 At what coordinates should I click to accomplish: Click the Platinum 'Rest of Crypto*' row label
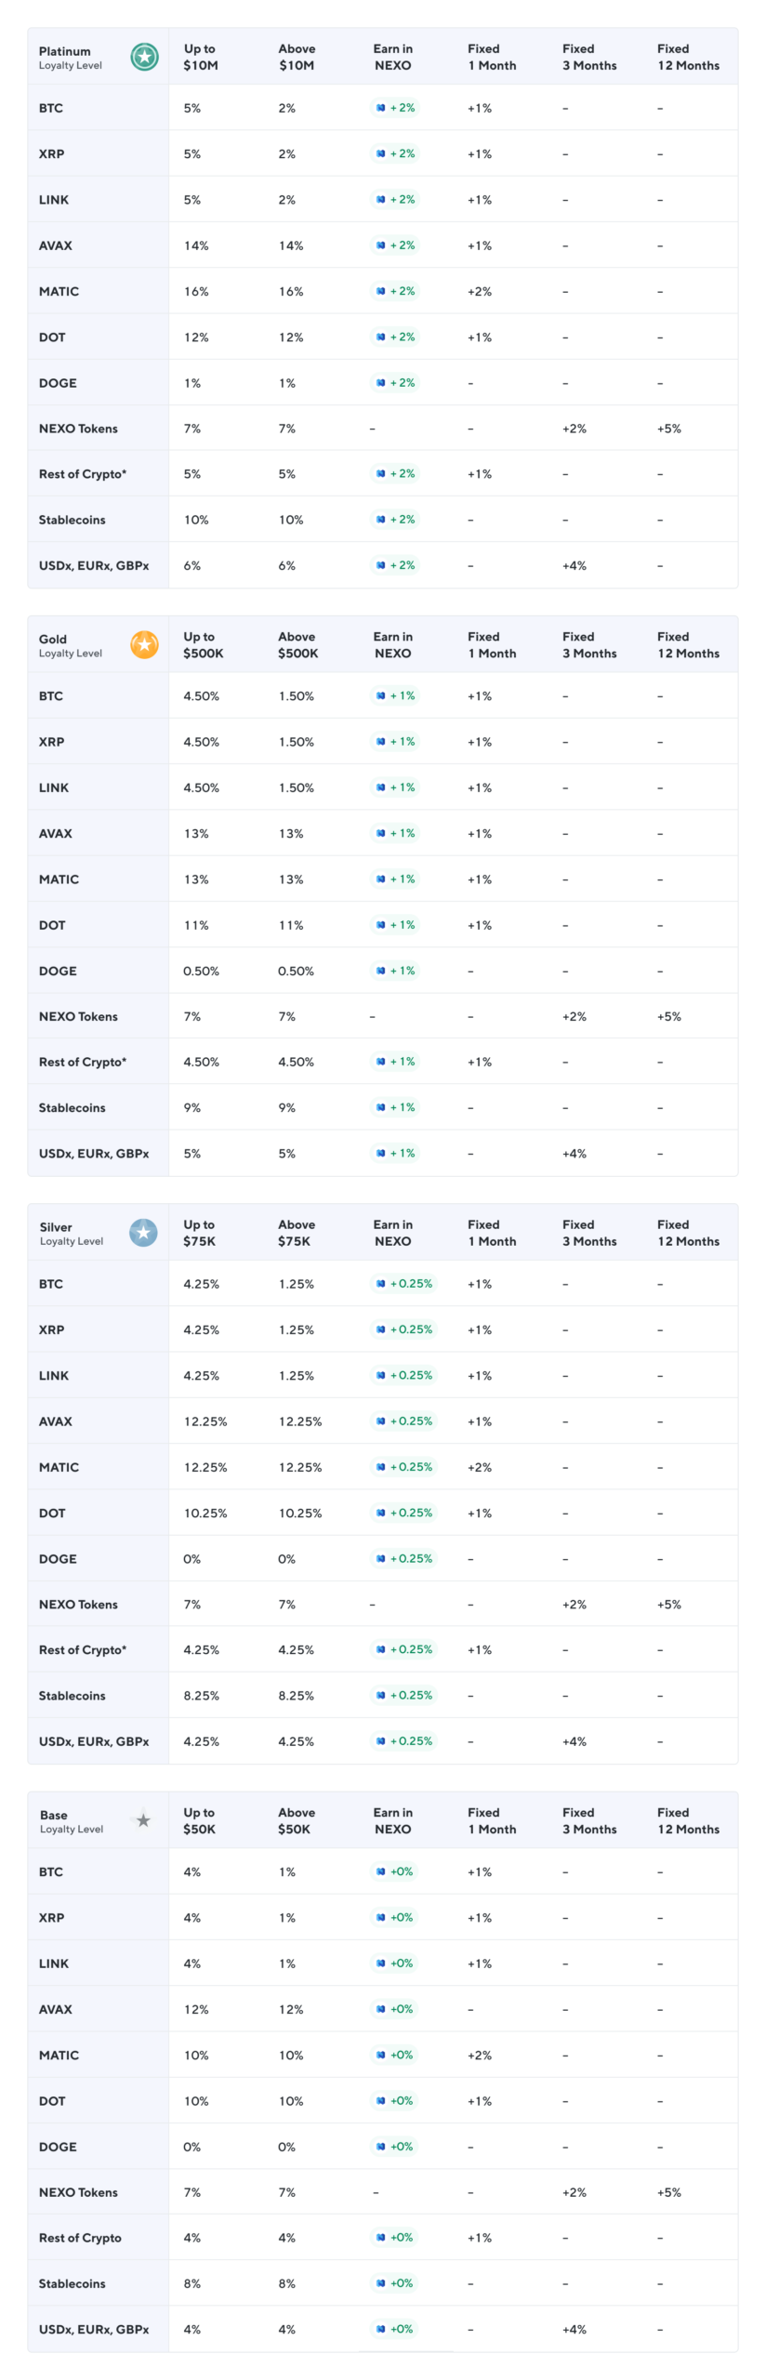tap(83, 474)
